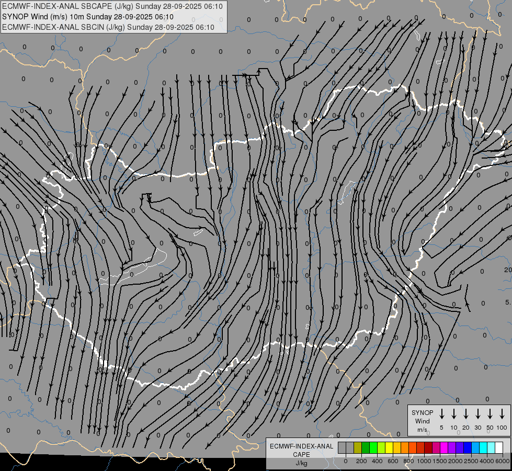Image resolution: width=512 pixels, height=471 pixels.
Task: Click the ECMWF-INDEX-ANAL CAPE legend label
Action: coord(301,450)
